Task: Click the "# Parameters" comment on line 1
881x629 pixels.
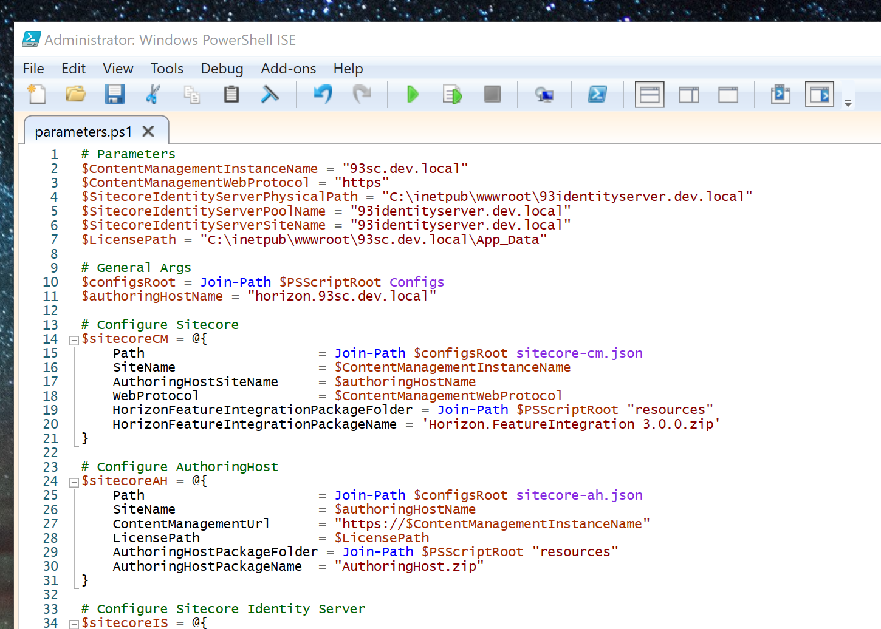Action: pos(128,154)
